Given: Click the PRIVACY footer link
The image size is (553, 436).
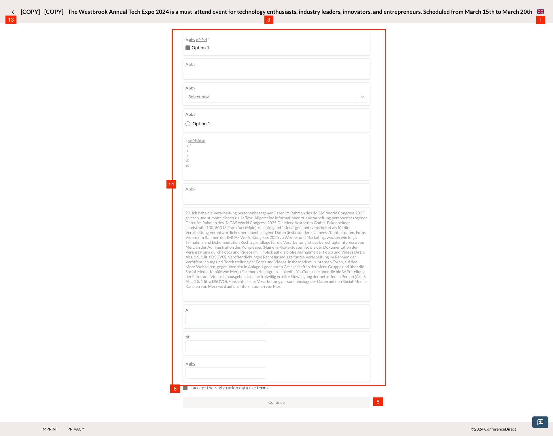Looking at the screenshot, I should tap(75, 429).
